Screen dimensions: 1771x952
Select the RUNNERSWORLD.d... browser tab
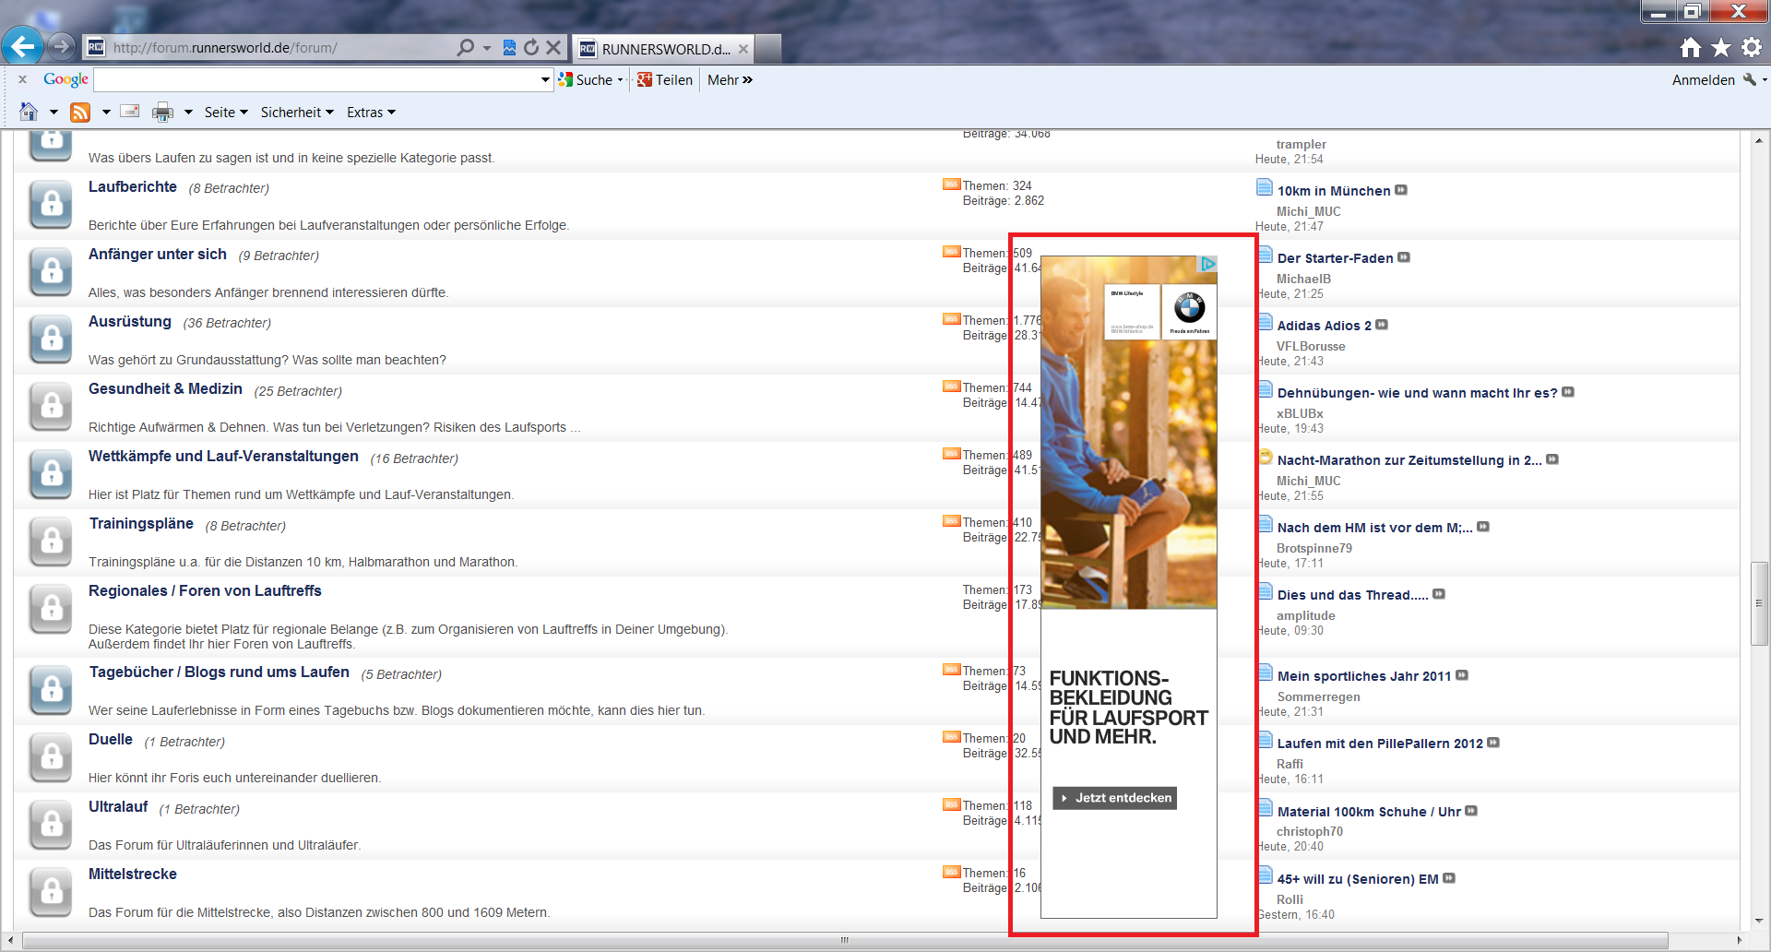click(664, 49)
